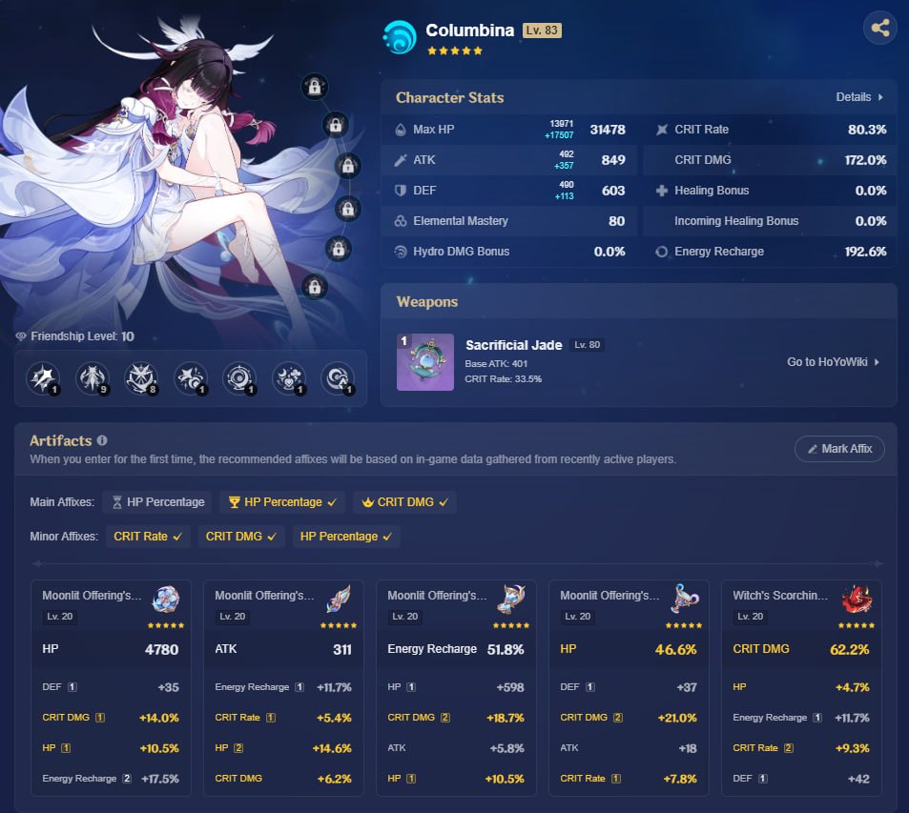The image size is (909, 813).
Task: Click the share icon at top right
Action: pyautogui.click(x=880, y=28)
